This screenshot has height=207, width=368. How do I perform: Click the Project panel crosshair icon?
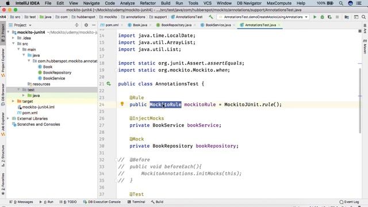pyautogui.click(x=76, y=25)
